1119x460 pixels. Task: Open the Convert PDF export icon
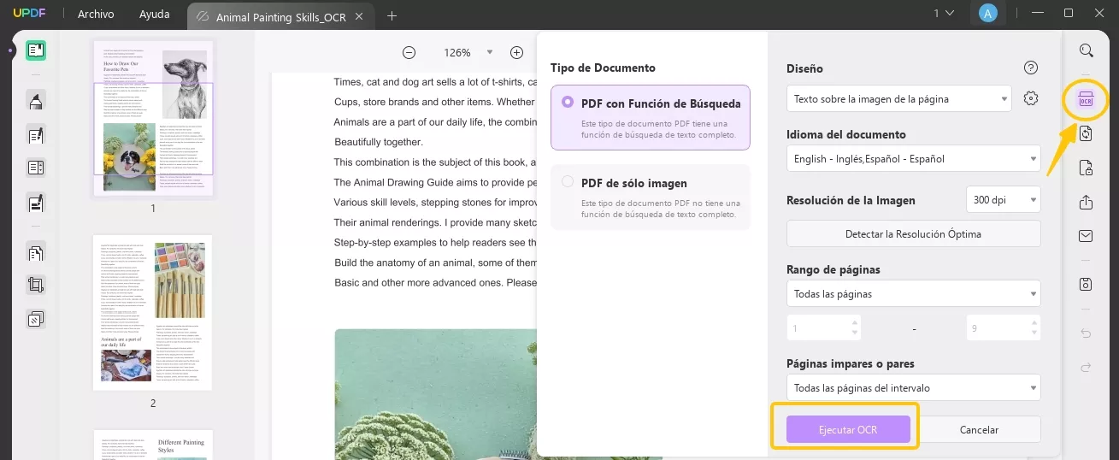[x=1086, y=133]
